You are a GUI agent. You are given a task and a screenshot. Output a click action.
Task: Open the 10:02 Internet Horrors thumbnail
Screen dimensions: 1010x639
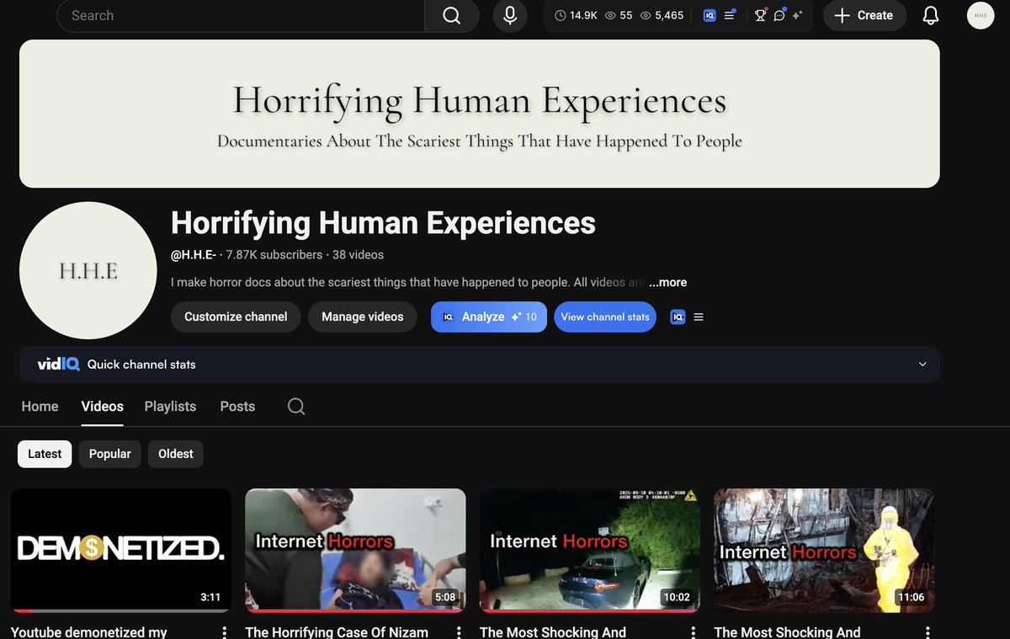590,550
